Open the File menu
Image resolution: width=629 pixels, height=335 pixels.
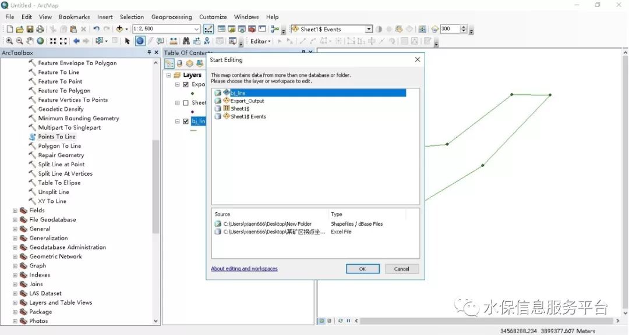(10, 17)
